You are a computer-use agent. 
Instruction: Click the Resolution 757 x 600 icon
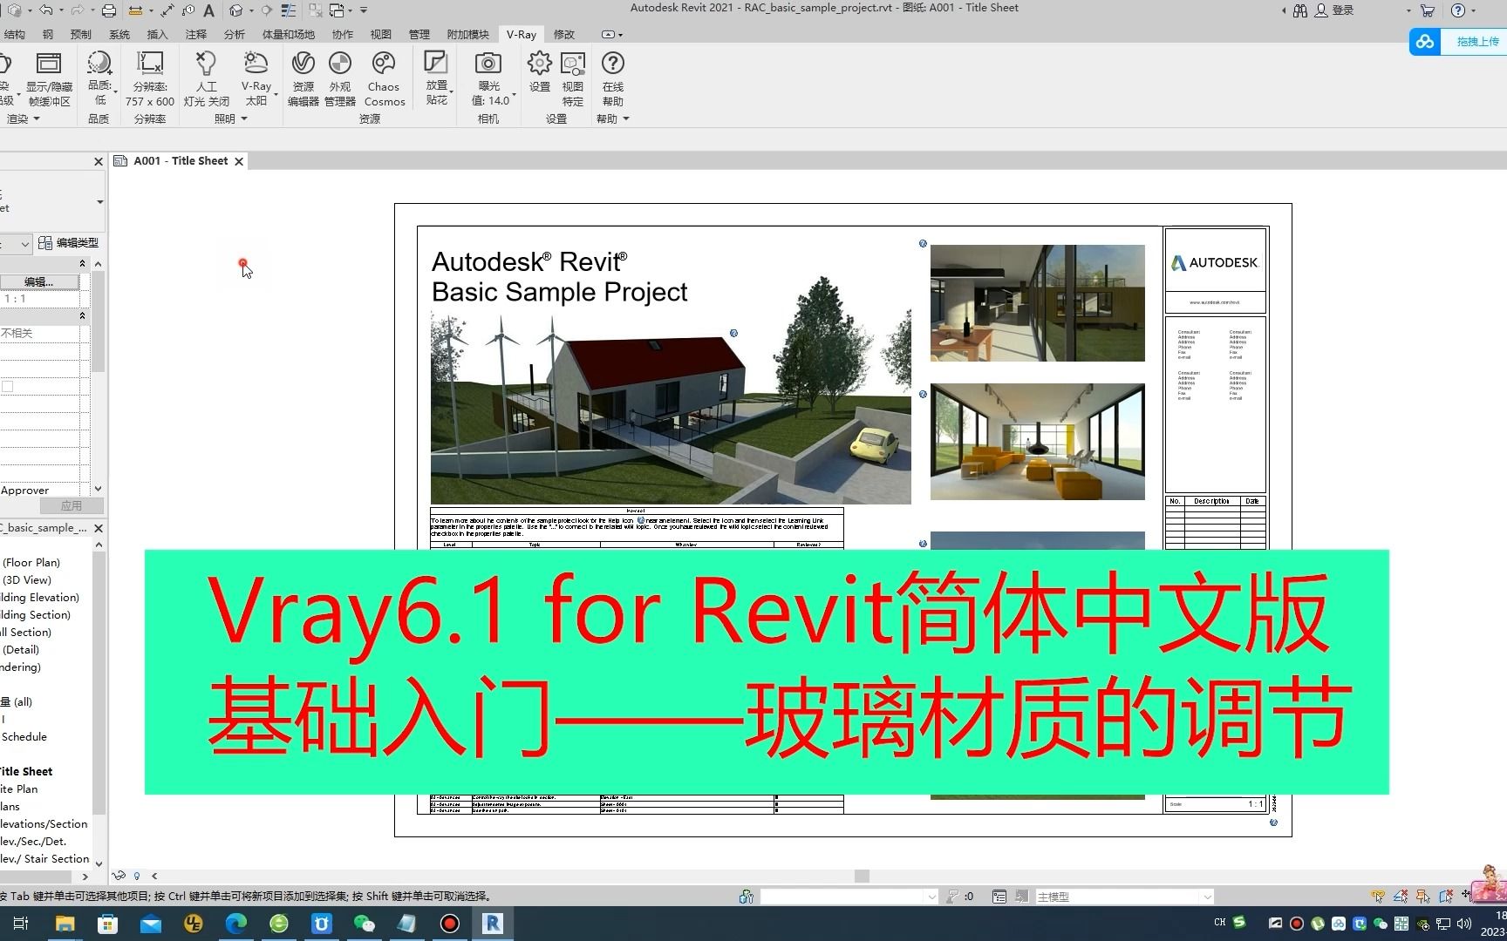150,64
